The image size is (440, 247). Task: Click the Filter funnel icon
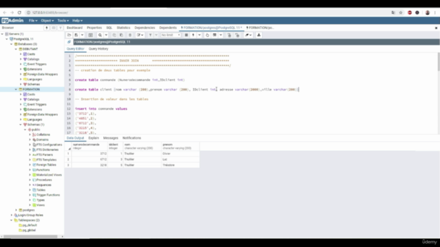tap(151, 35)
